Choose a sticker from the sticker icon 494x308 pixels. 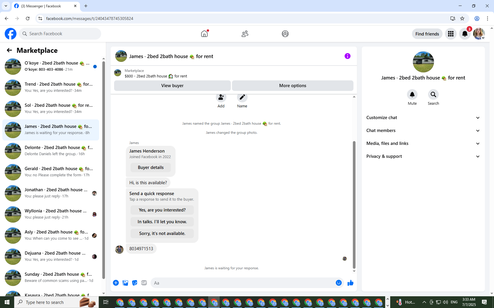pos(135,283)
